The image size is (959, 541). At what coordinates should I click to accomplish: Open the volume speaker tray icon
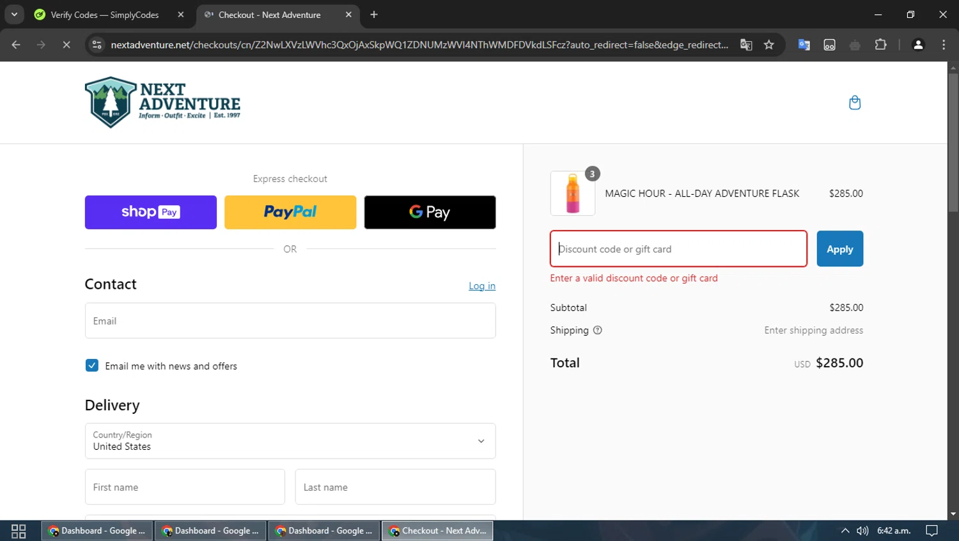coord(862,531)
